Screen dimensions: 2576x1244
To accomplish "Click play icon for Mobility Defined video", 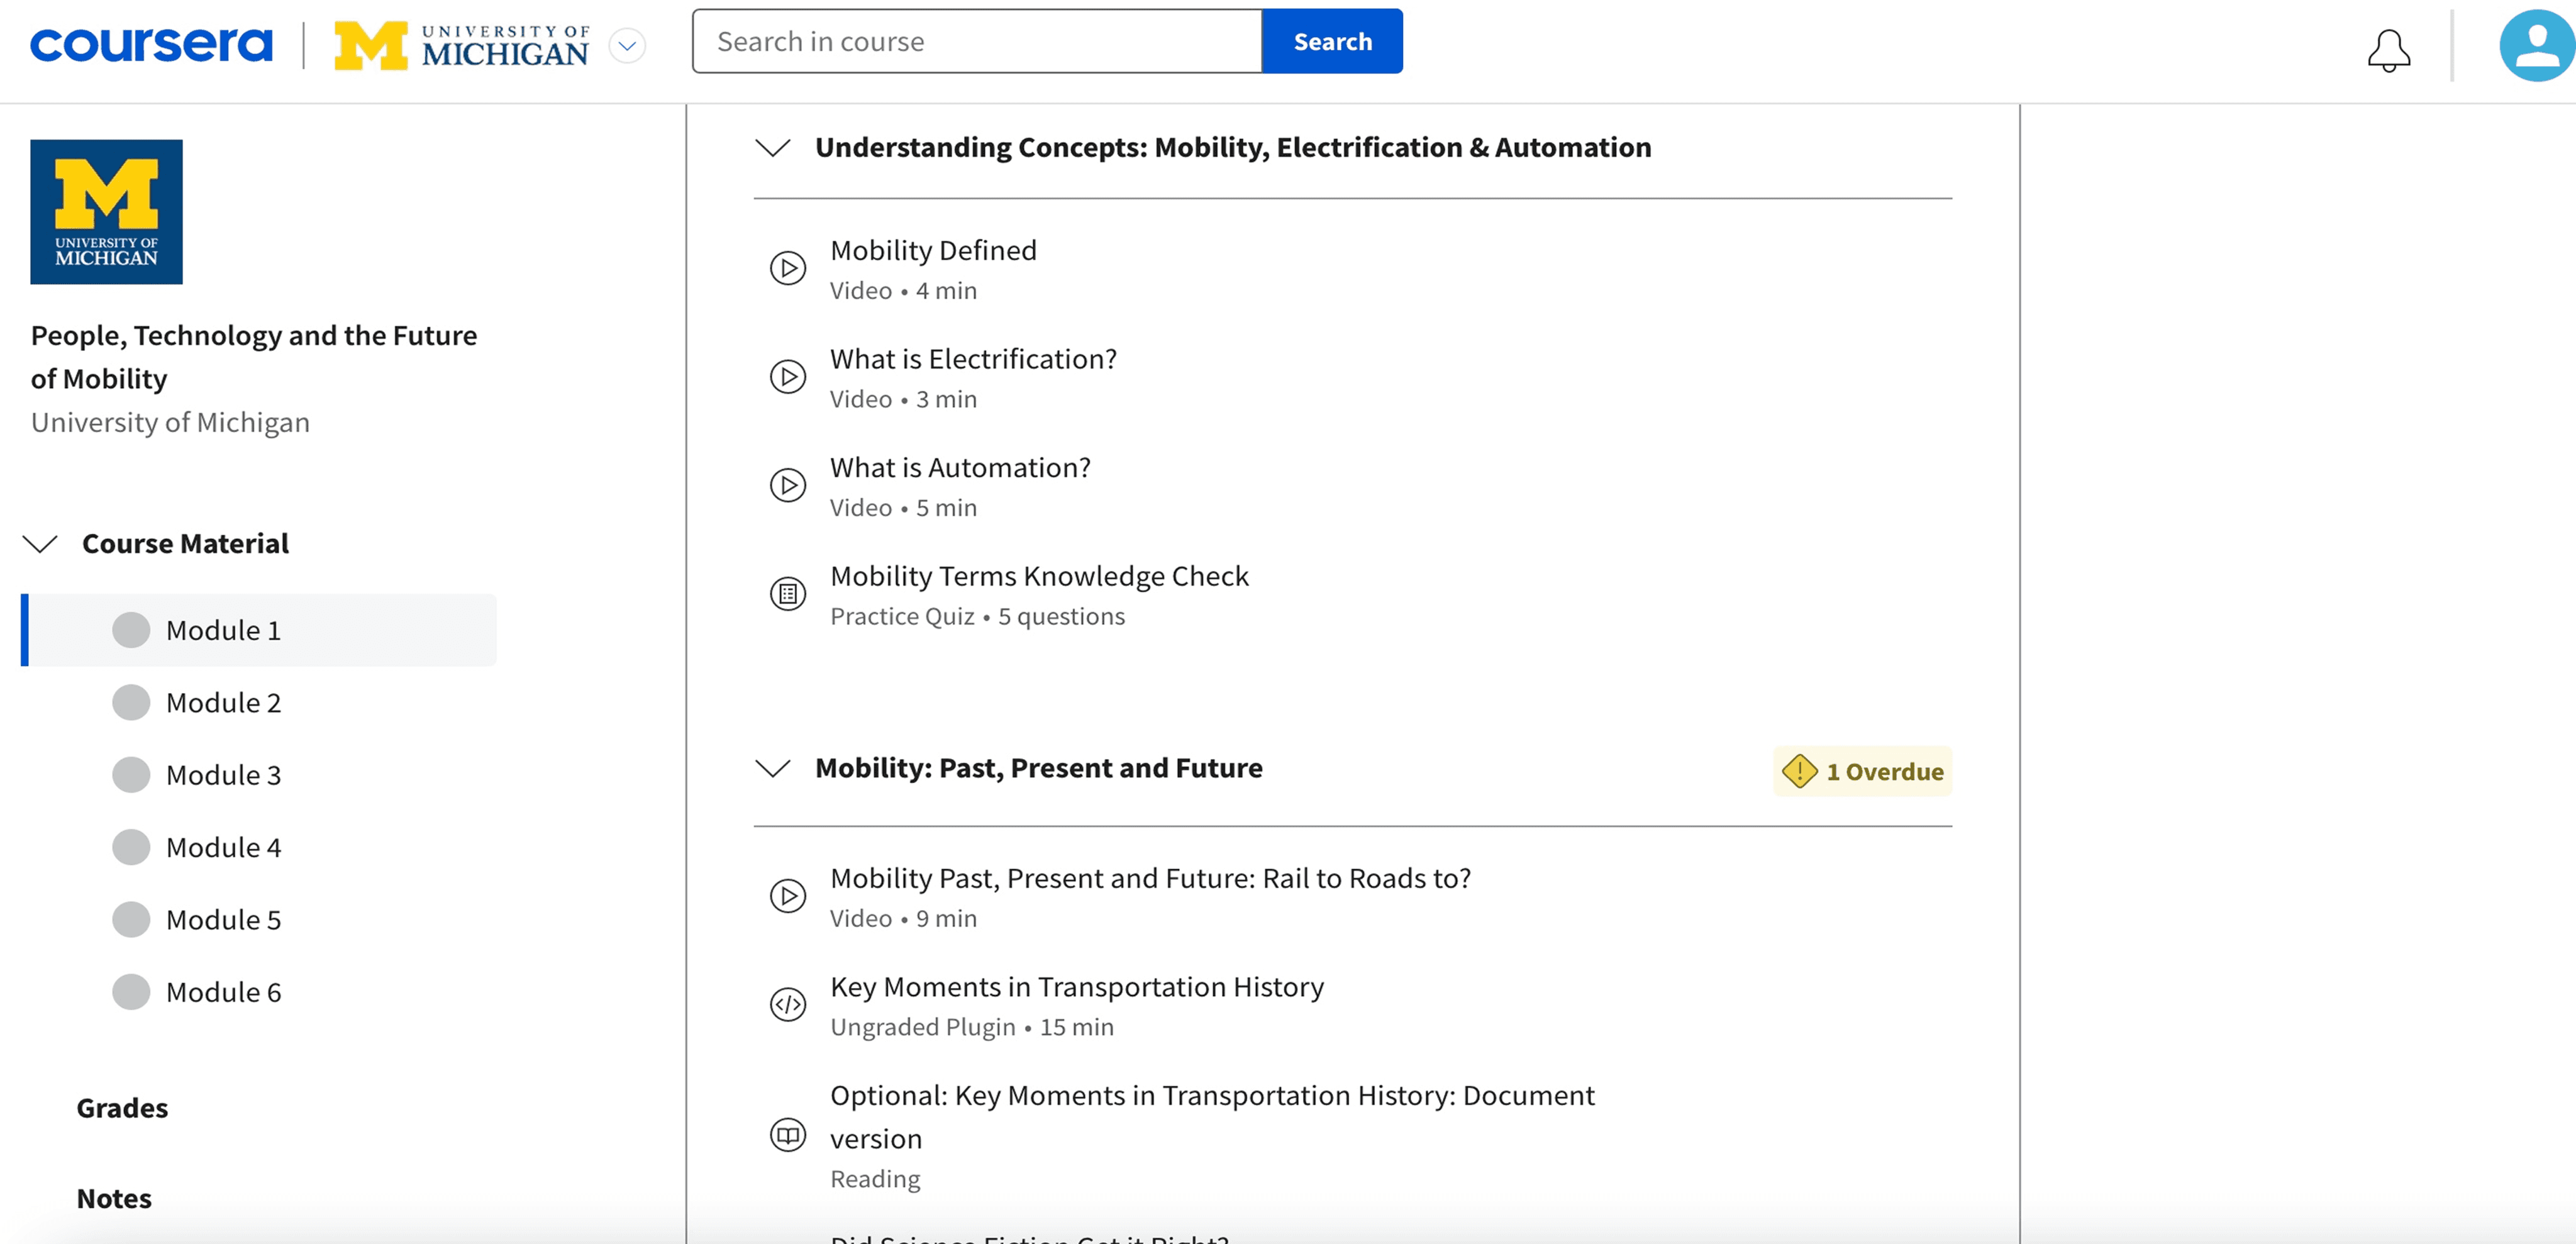I will [x=787, y=268].
